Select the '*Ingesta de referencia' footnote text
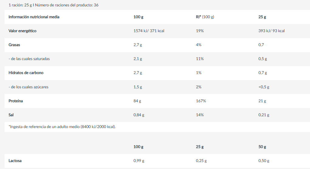Viewport: 310px width, 169px height. (62, 127)
